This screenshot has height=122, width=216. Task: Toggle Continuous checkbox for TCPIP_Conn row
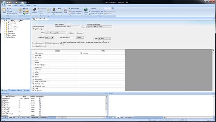click(x=40, y=111)
